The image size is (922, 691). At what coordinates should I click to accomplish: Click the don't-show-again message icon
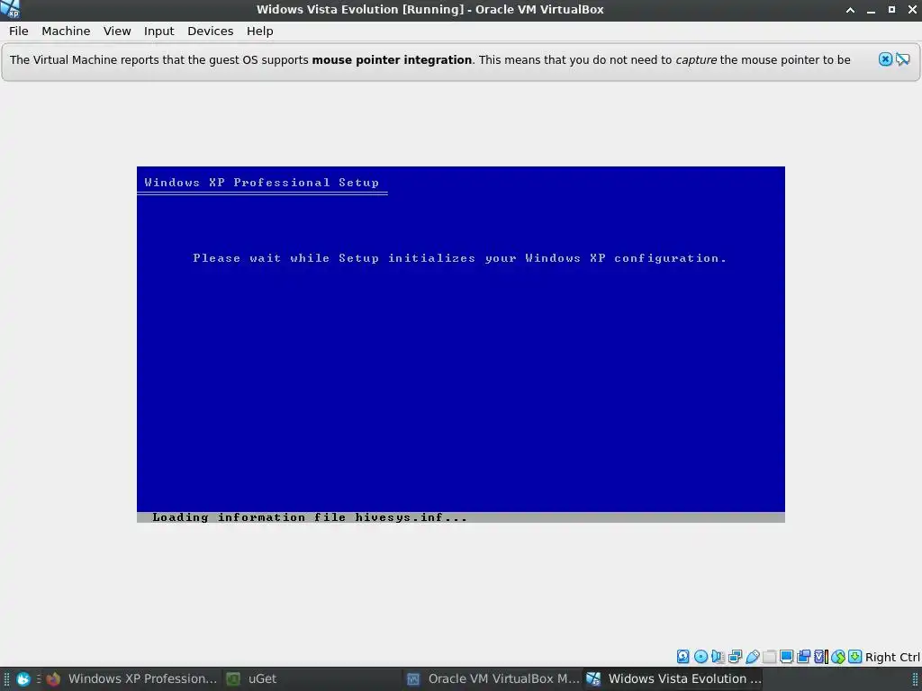tap(902, 59)
